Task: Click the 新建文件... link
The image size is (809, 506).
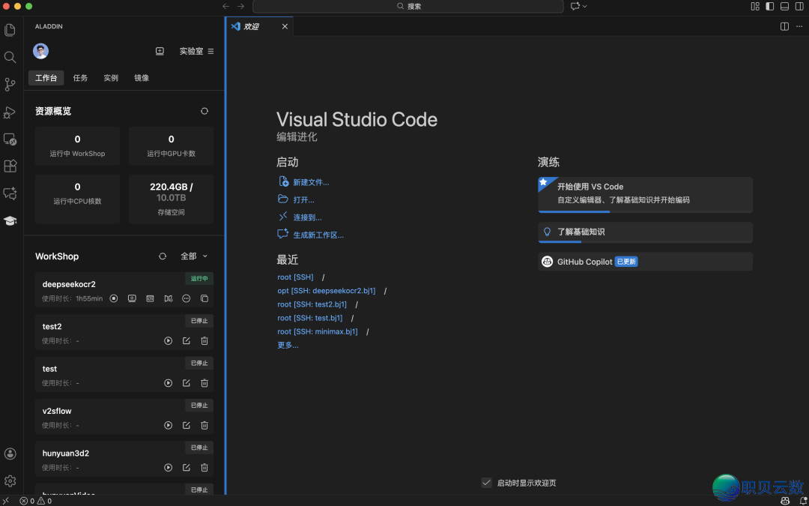Action: coord(310,182)
